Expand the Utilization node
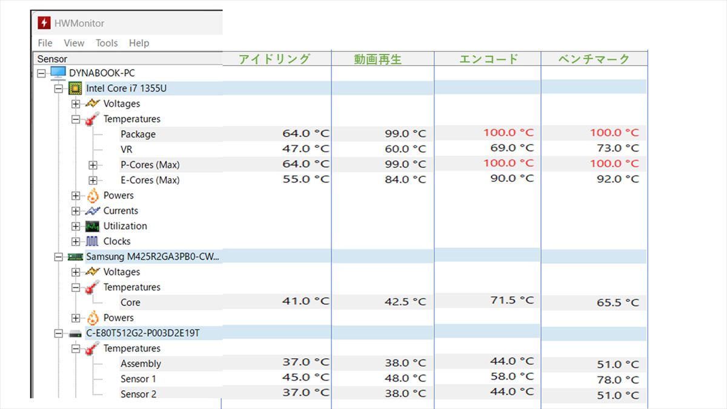Viewport: 727px width, 409px height. click(x=76, y=226)
